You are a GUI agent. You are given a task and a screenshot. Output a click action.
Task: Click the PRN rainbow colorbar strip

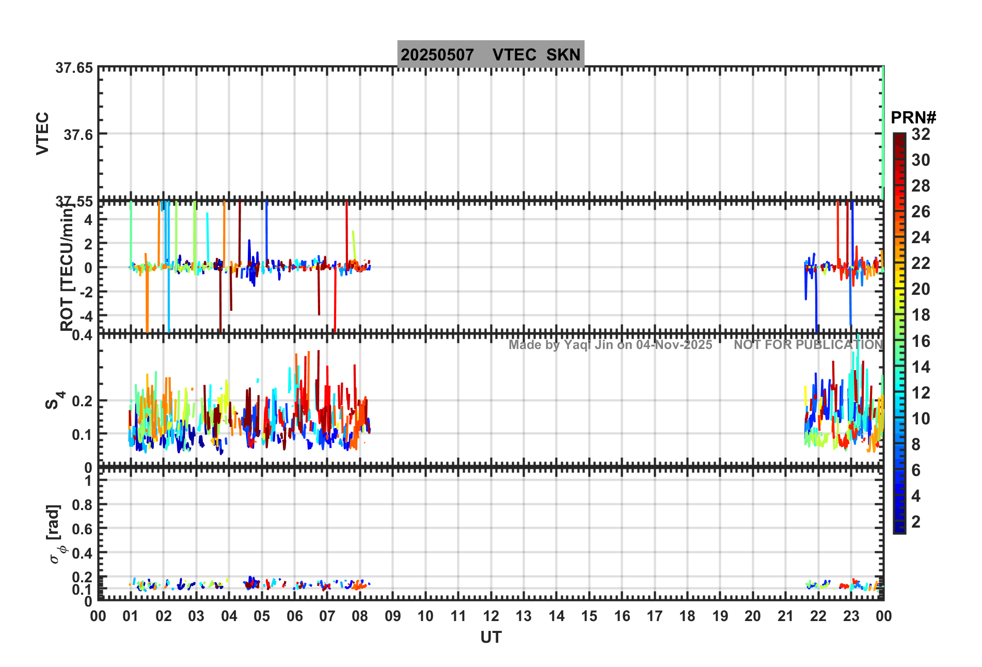(899, 333)
